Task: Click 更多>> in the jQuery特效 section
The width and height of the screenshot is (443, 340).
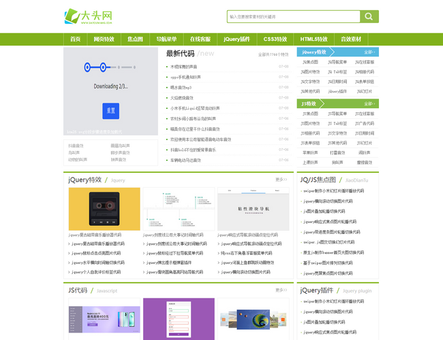Action: pos(281,180)
